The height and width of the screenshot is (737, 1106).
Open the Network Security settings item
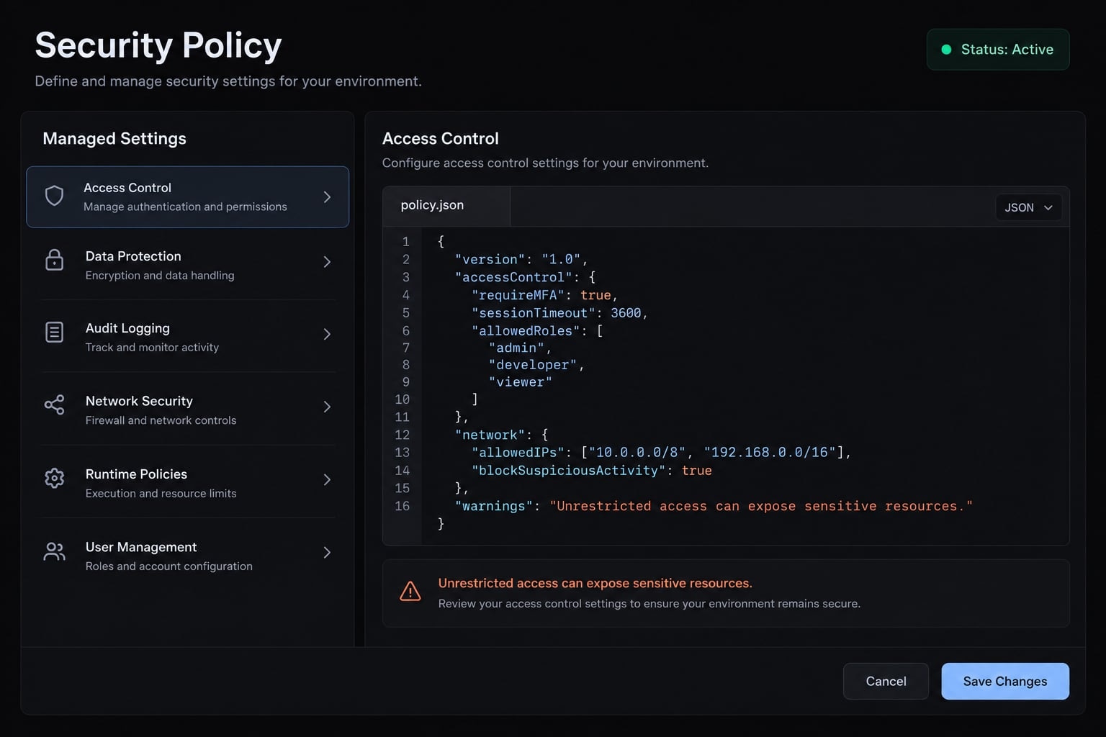click(188, 409)
